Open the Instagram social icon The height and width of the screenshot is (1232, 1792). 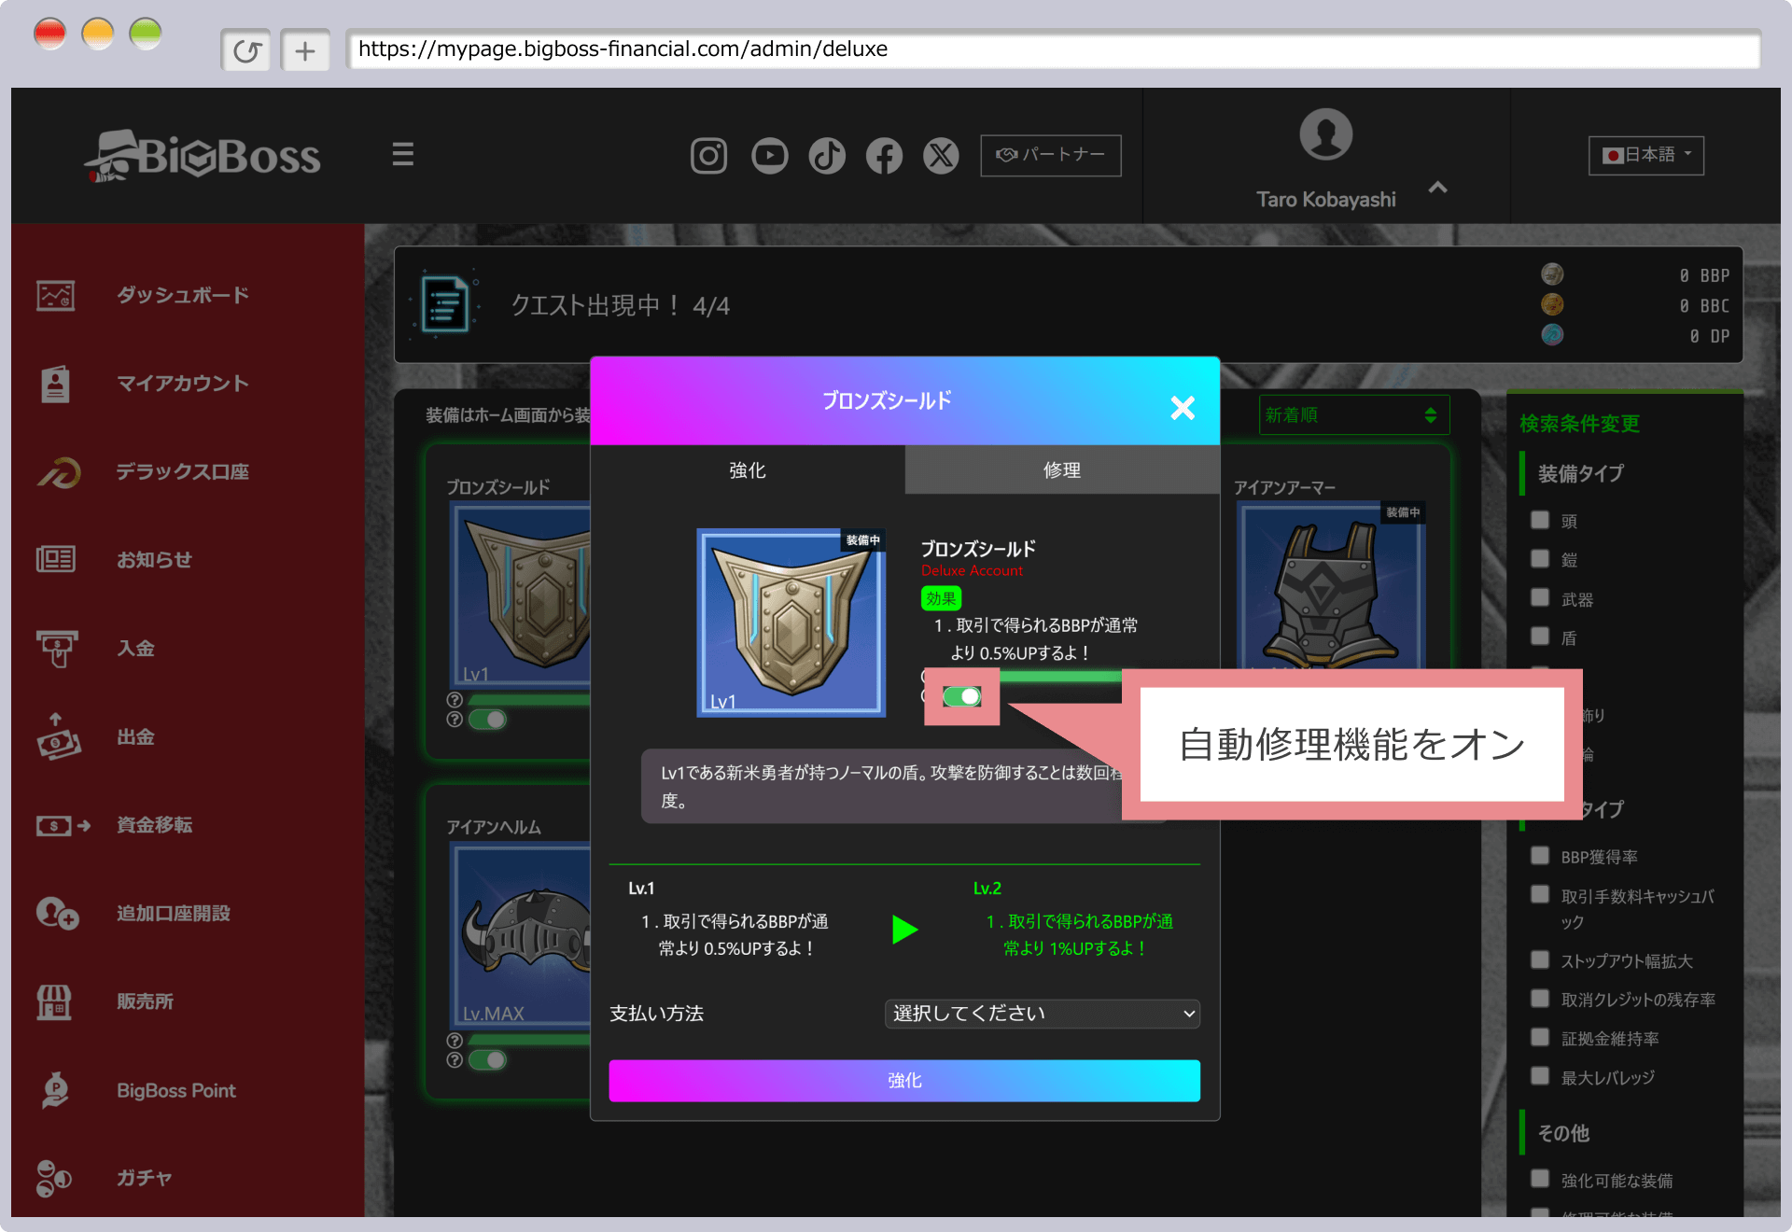708,156
